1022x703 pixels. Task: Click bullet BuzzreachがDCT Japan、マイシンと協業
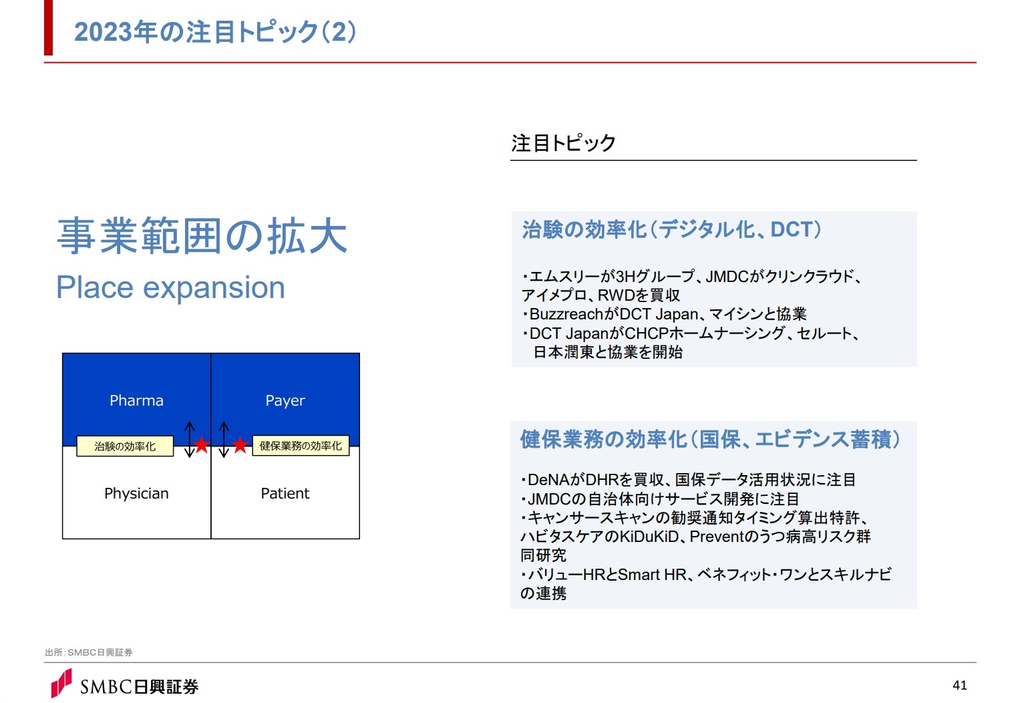[664, 314]
